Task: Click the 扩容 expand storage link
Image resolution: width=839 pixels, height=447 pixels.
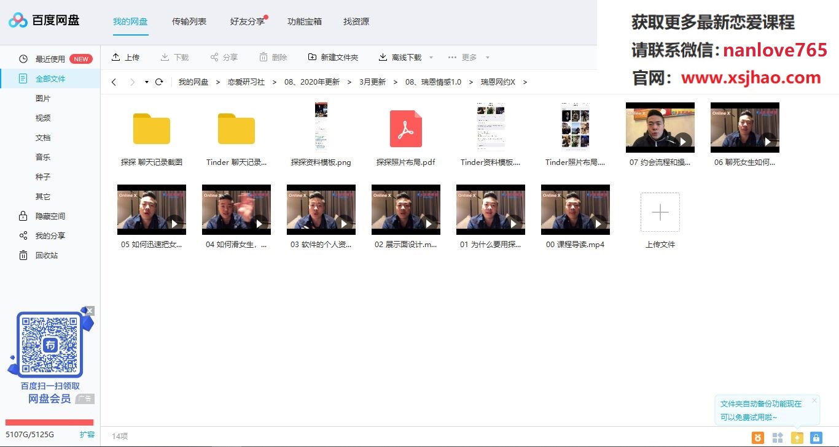Action: (x=87, y=434)
